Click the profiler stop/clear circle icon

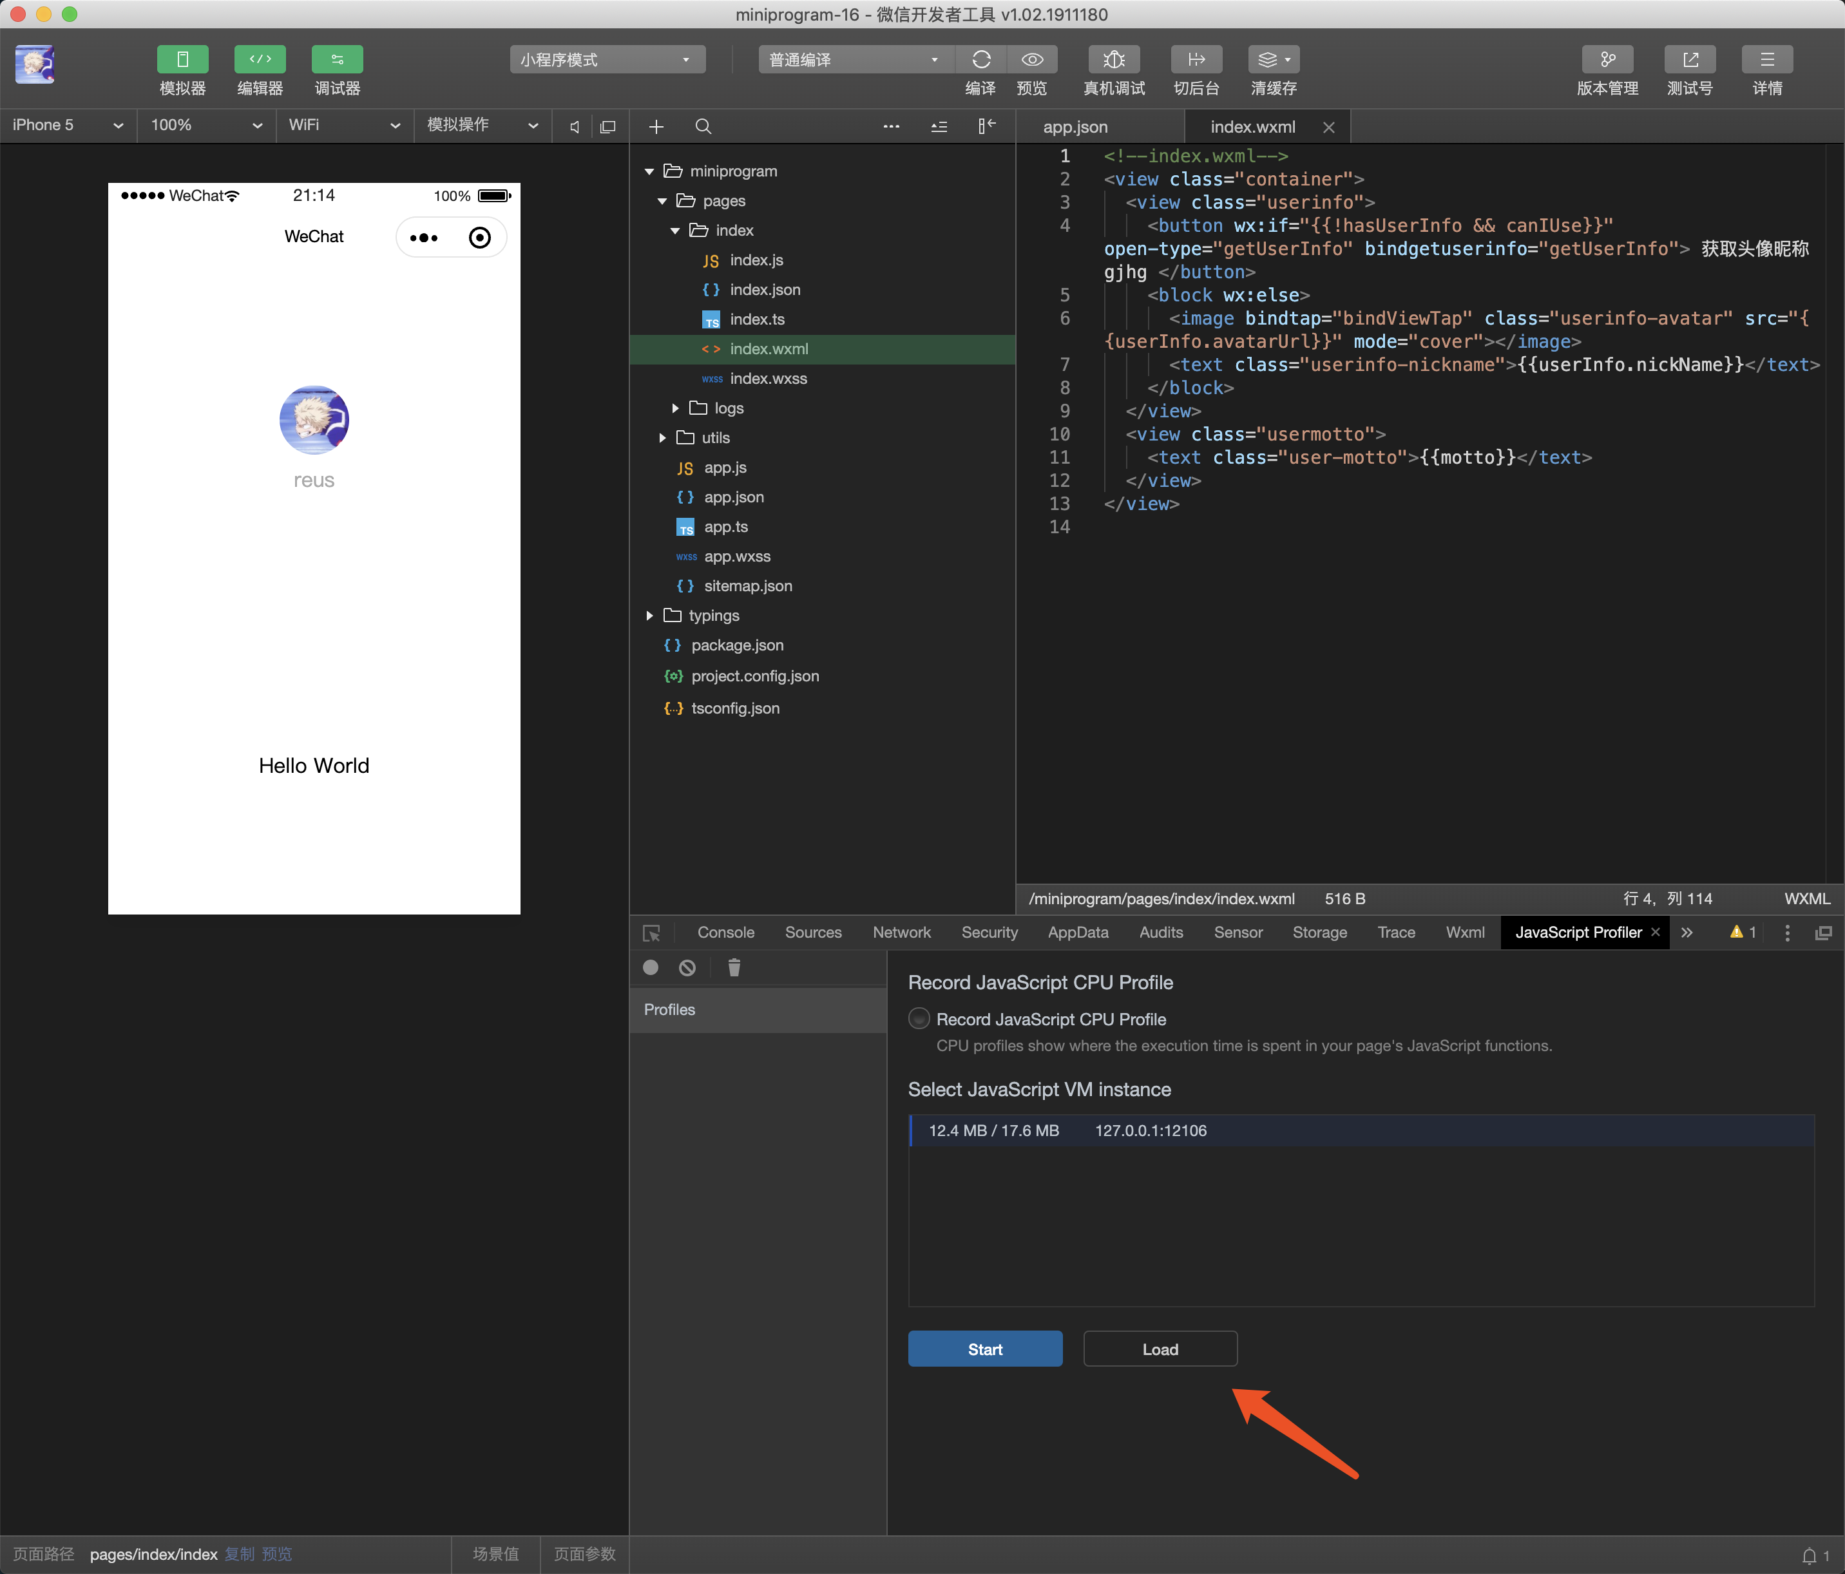click(x=687, y=968)
